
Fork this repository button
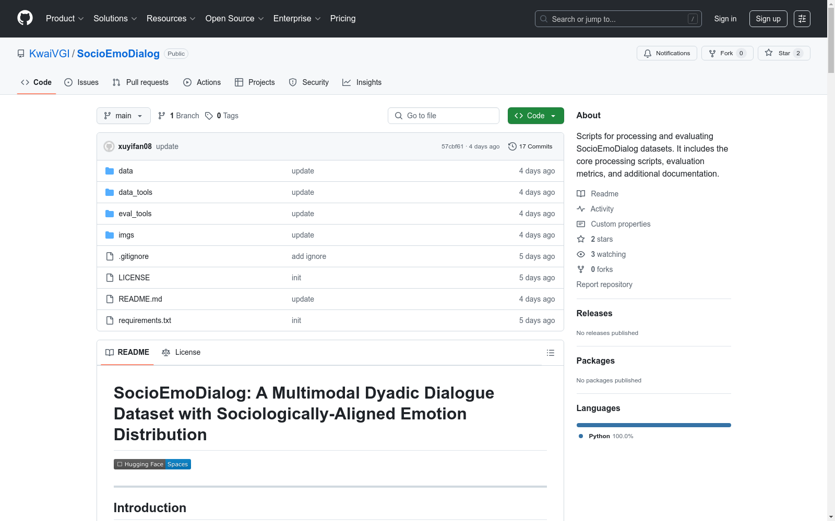click(727, 53)
